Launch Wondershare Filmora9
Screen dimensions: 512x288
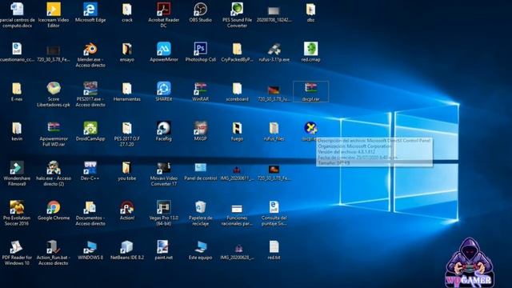(17, 174)
